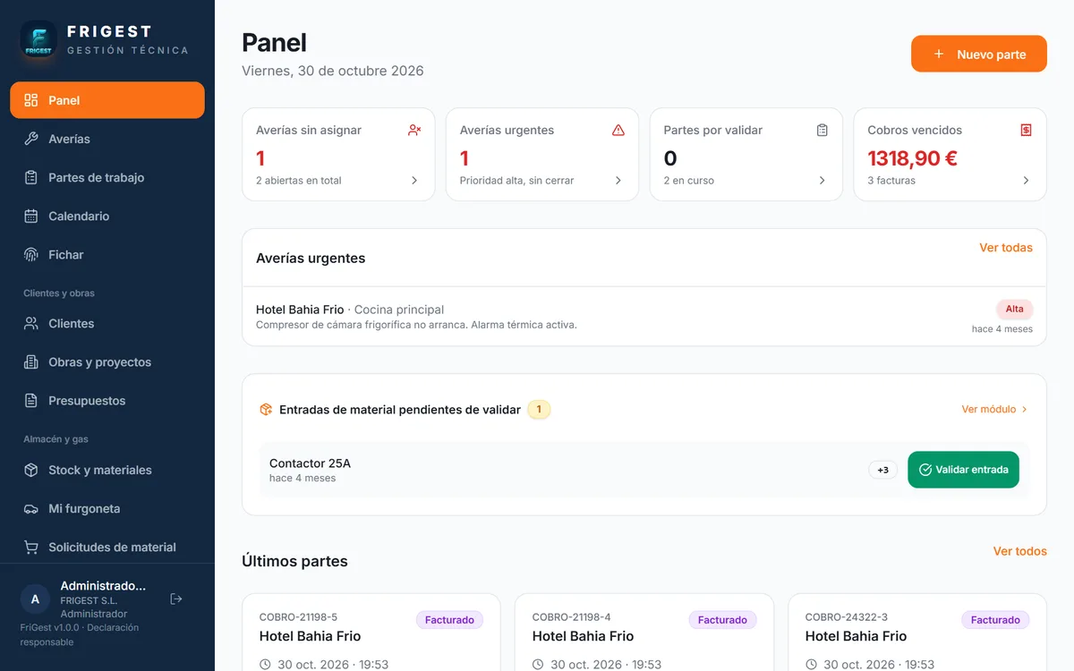
Task: Click the box icon for Stock y materiales
Action: point(31,471)
